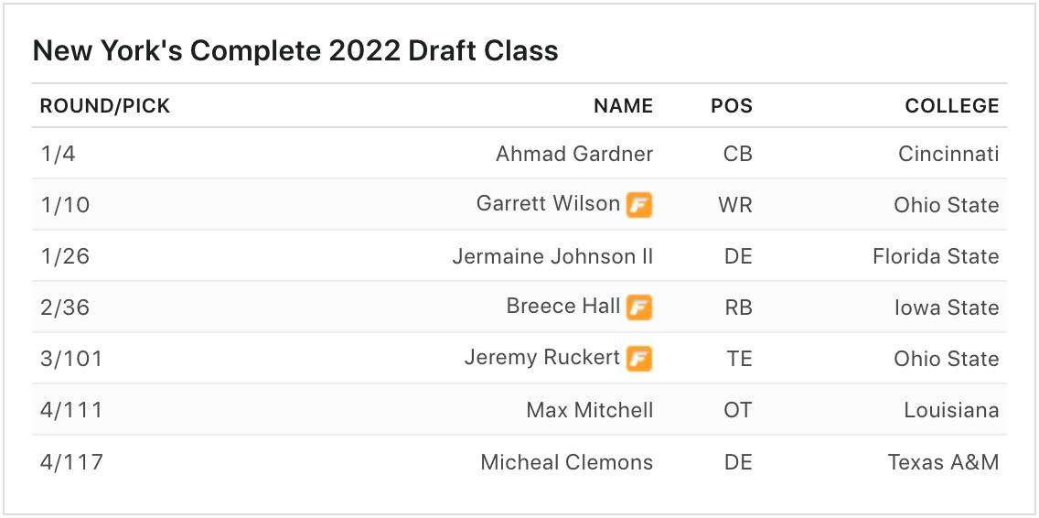
Task: Click the fantasy icon beside Garrett Wilson
Action: coord(639,206)
